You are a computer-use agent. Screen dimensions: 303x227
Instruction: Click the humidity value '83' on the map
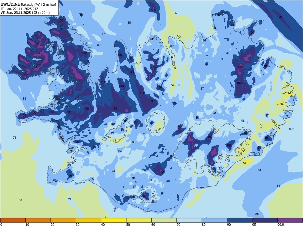tap(25, 98)
